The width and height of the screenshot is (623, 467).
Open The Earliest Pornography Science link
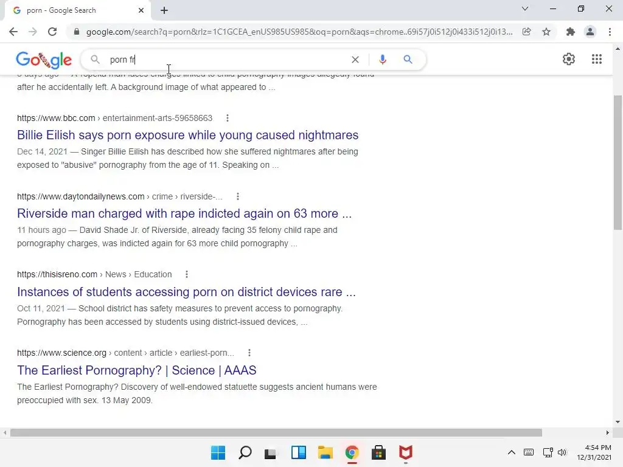tap(137, 370)
